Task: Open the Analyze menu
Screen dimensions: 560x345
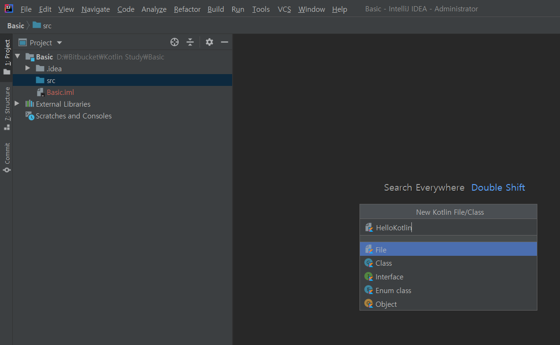Action: pyautogui.click(x=154, y=9)
